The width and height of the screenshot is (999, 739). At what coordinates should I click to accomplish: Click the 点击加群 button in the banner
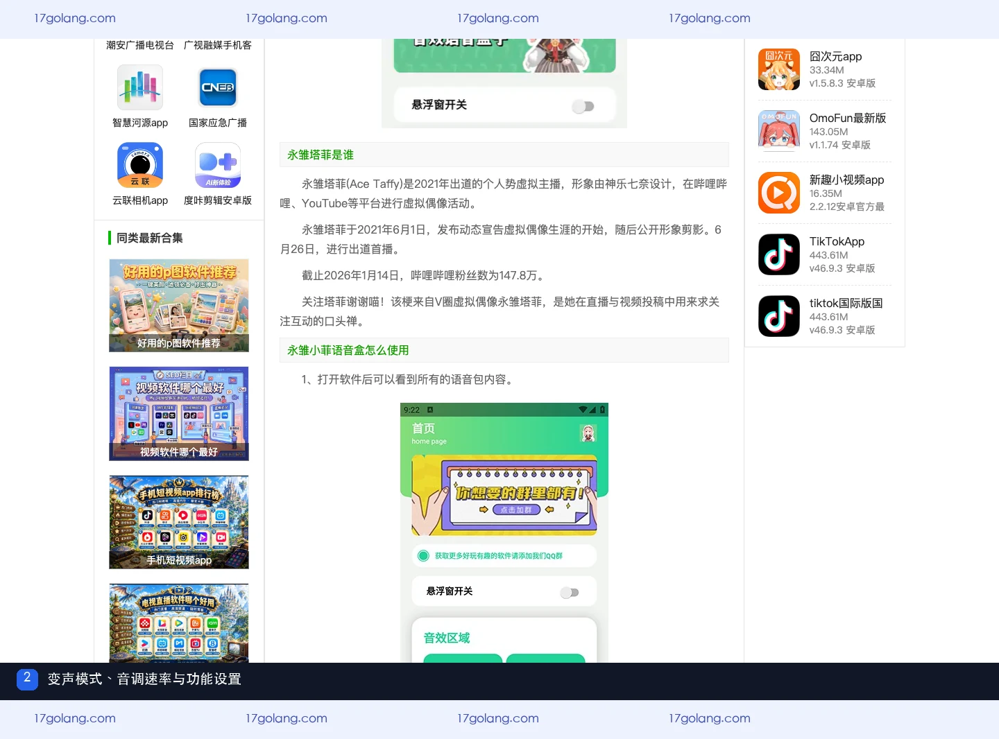click(x=516, y=510)
